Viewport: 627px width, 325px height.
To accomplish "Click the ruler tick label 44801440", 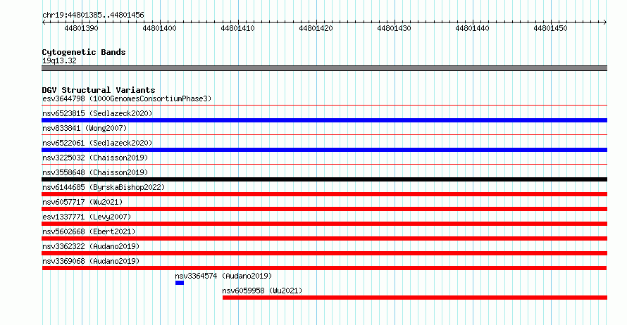I will pyautogui.click(x=472, y=28).
